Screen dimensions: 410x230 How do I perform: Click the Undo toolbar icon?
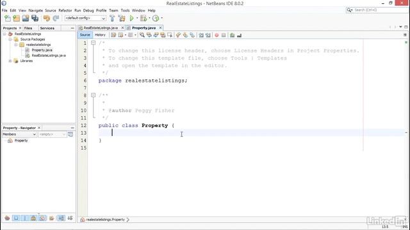coord(47,19)
